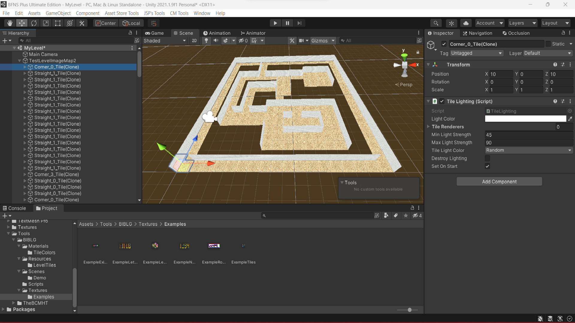Toggle grid snapping in the toolbar

pyautogui.click(x=154, y=23)
